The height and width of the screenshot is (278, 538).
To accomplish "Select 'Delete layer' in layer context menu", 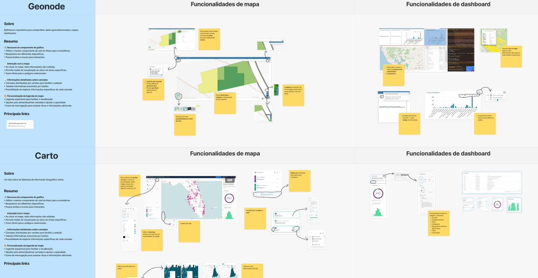I will [317, 245].
